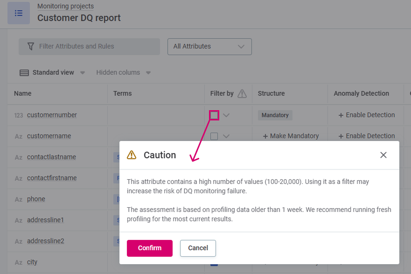Click the Az text type icon for customername
The height and width of the screenshot is (274, 411).
pyautogui.click(x=18, y=136)
